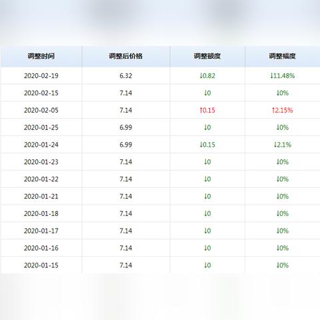
Task: Click green down 0% in 2020-01-15 row
Action: pos(283,265)
